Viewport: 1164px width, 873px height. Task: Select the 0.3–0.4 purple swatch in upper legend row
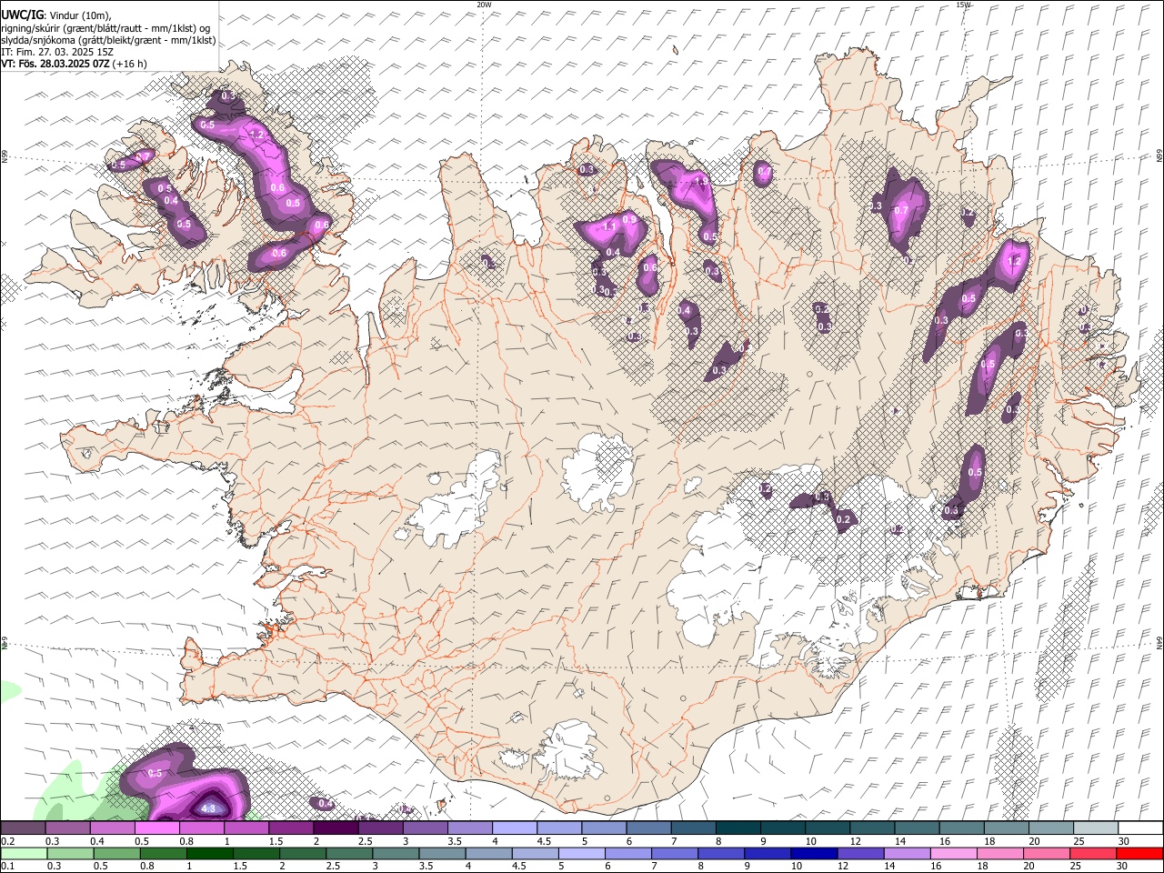pyautogui.click(x=67, y=828)
